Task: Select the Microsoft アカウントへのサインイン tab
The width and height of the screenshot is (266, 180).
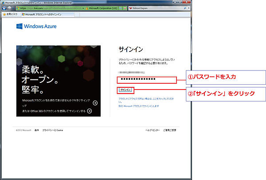Action: [48, 15]
